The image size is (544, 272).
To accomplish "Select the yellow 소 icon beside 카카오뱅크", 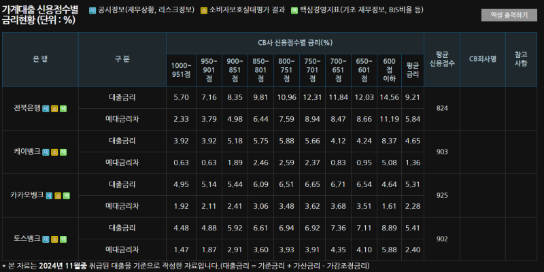I will tap(58, 195).
